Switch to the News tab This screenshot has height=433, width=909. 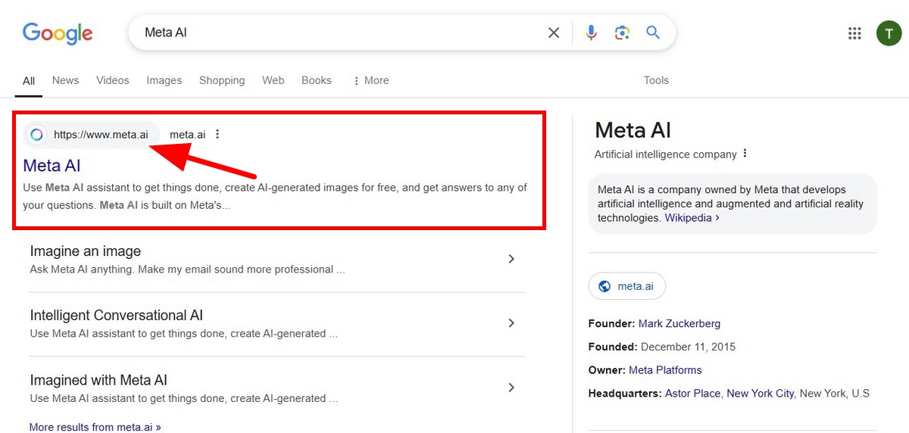click(65, 80)
